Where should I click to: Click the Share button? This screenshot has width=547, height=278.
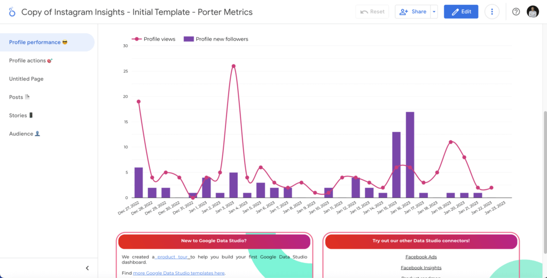point(413,12)
